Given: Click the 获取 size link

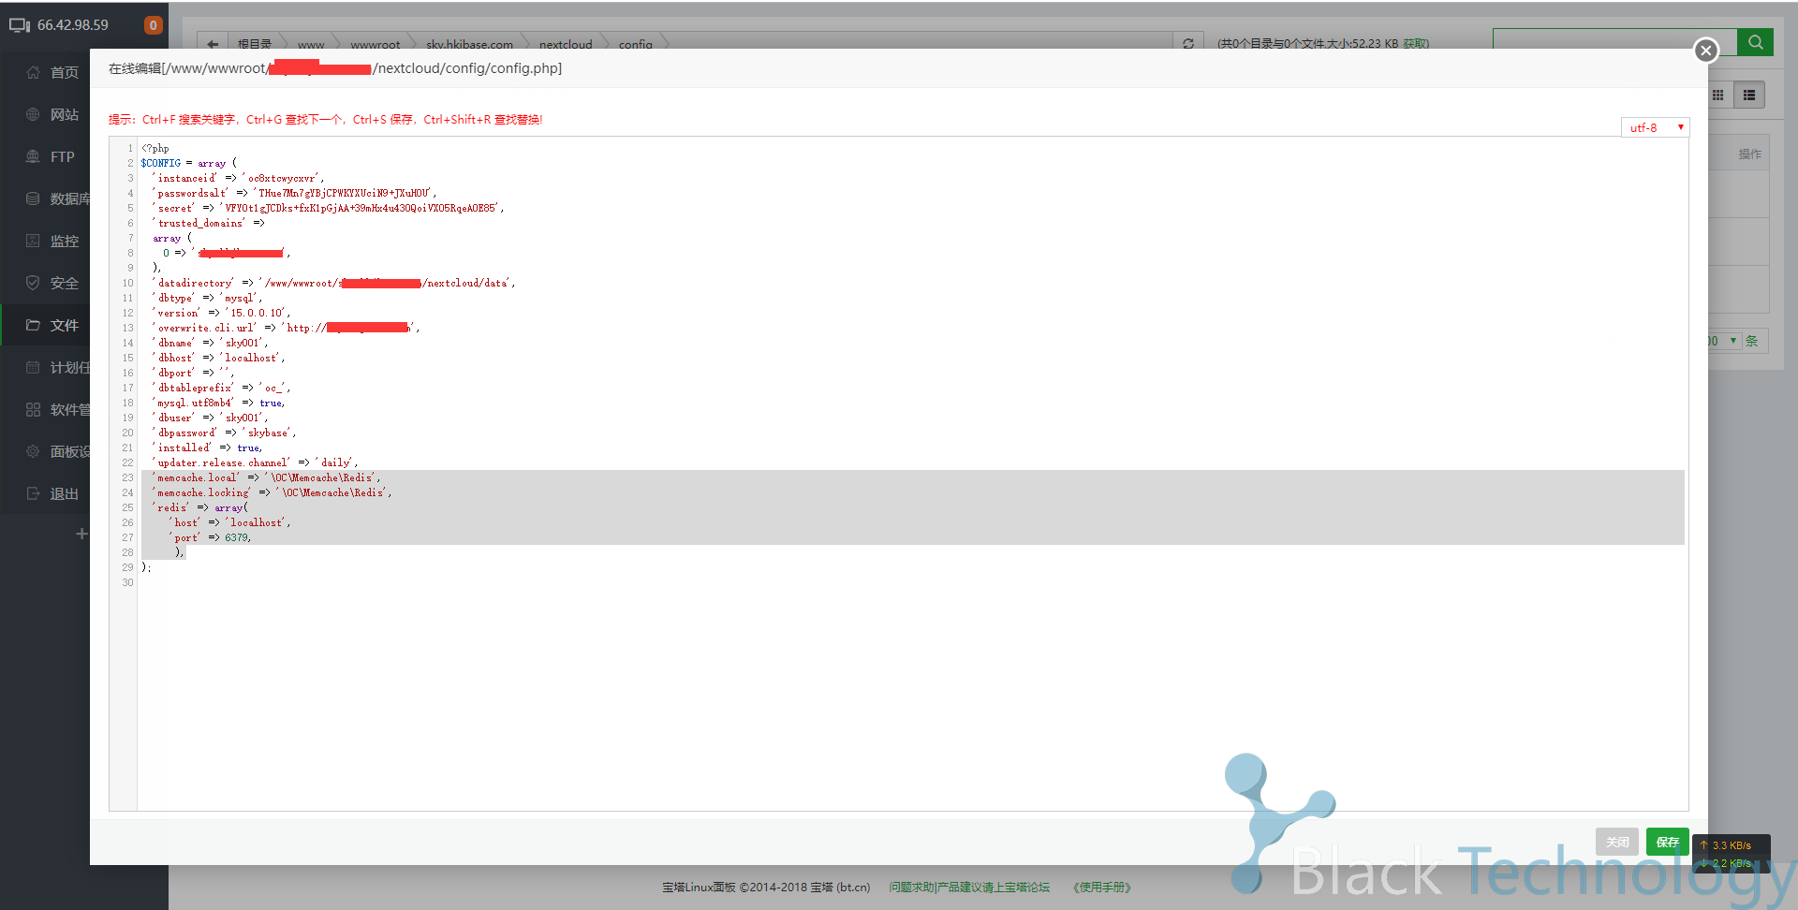Looking at the screenshot, I should [x=1415, y=44].
